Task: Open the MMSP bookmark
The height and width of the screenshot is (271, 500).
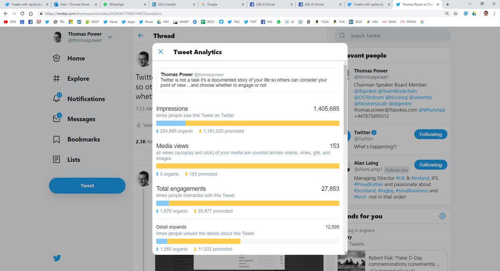Action: [x=181, y=21]
